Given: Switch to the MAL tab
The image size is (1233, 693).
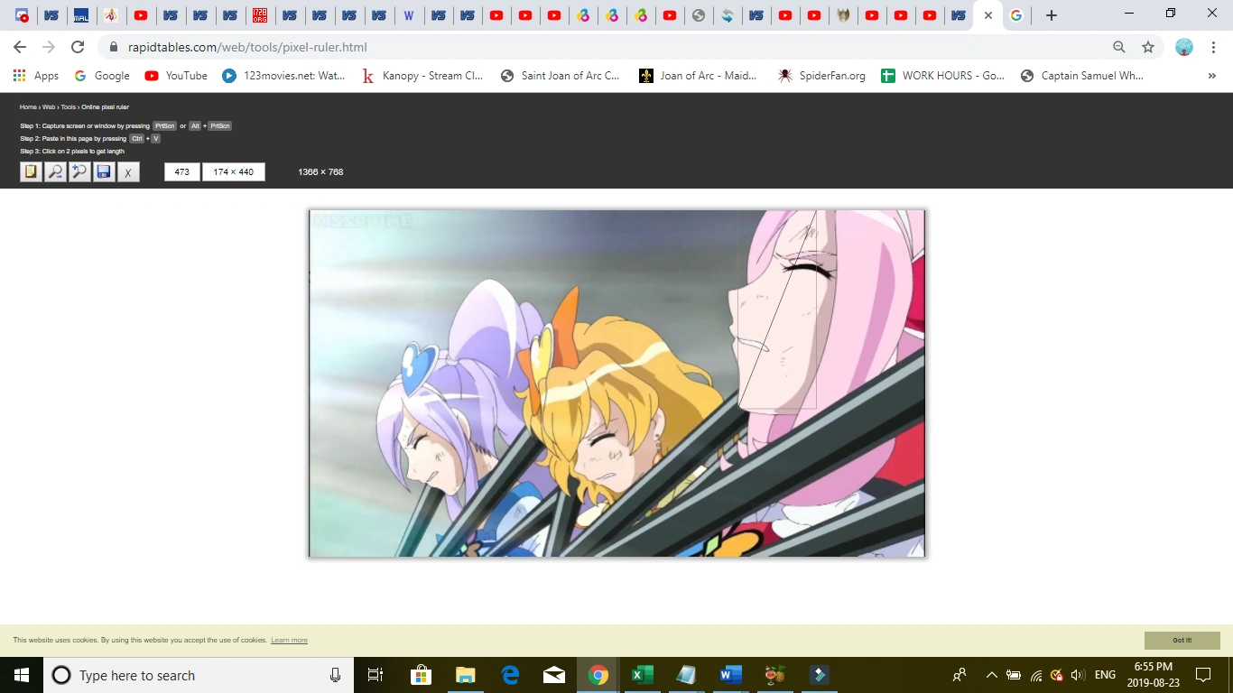Looking at the screenshot, I should tap(81, 15).
